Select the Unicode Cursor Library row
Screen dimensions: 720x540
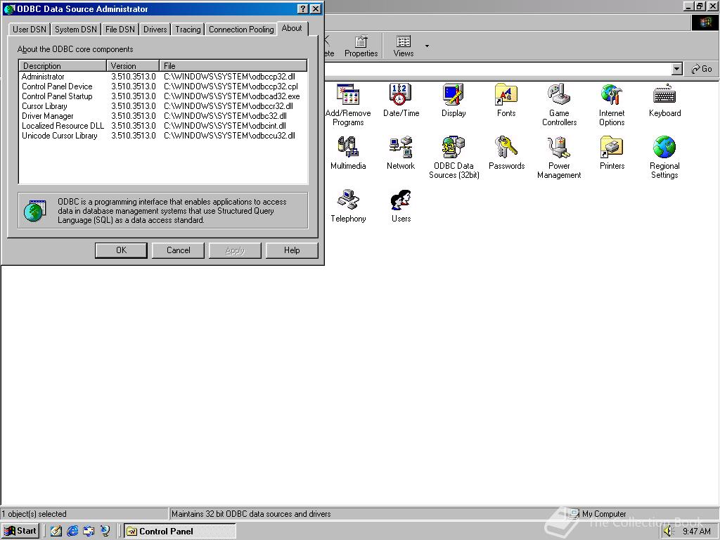(163, 136)
